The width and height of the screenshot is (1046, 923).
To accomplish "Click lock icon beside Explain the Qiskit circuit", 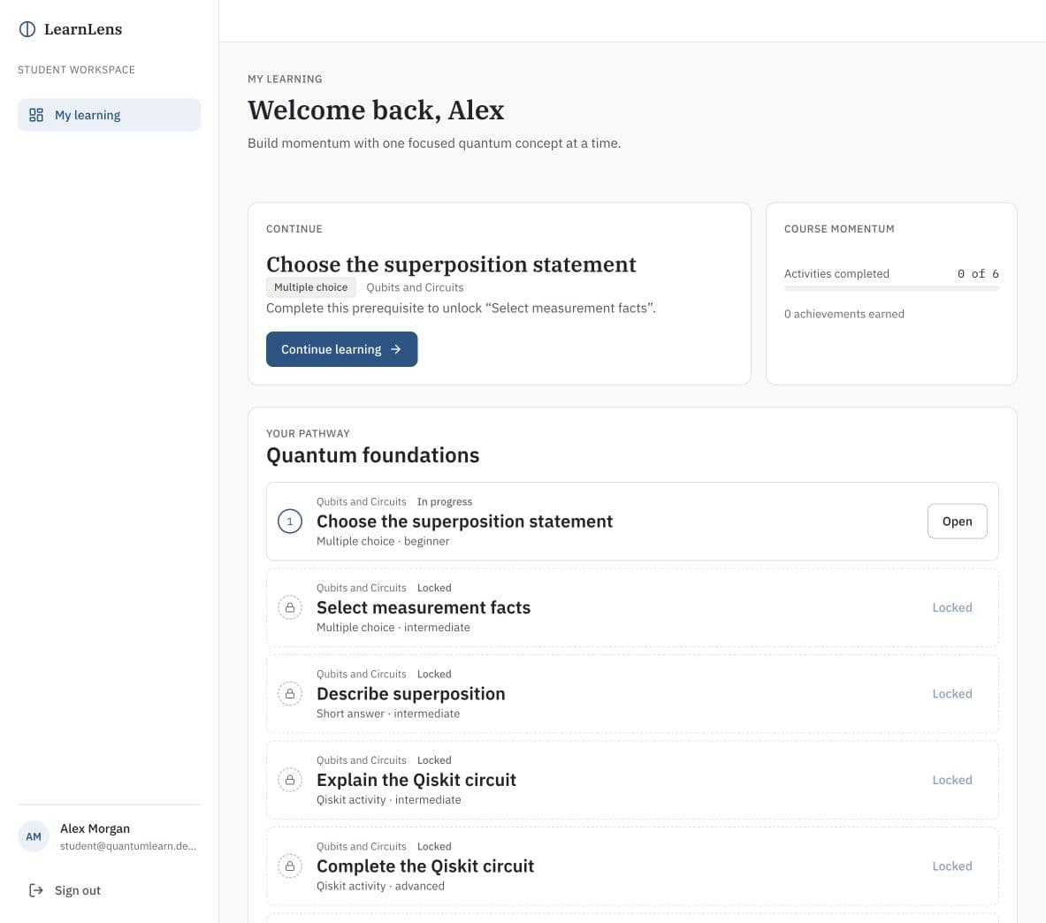I will 290,780.
